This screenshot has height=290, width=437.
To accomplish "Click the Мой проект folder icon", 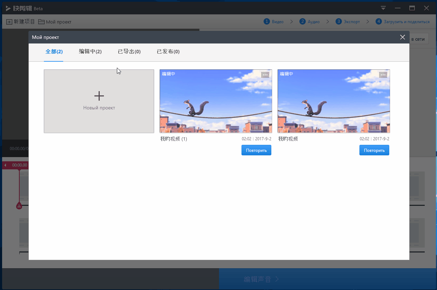I will click(41, 22).
